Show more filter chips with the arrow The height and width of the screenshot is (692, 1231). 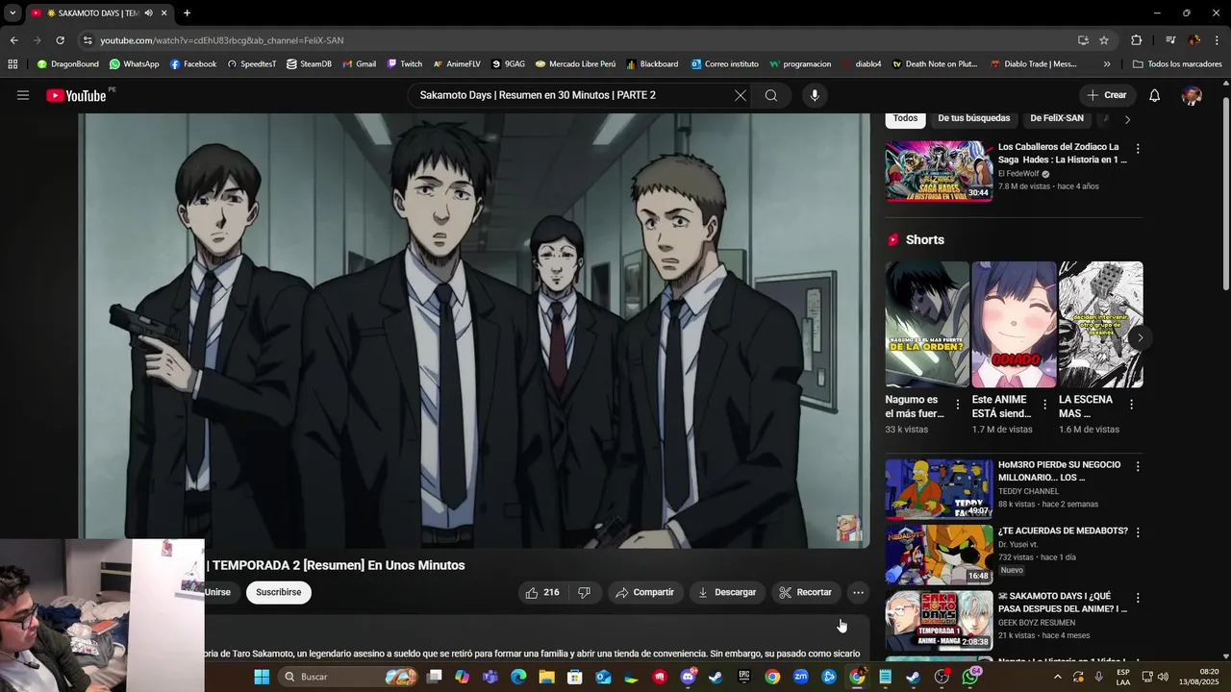click(x=1127, y=119)
